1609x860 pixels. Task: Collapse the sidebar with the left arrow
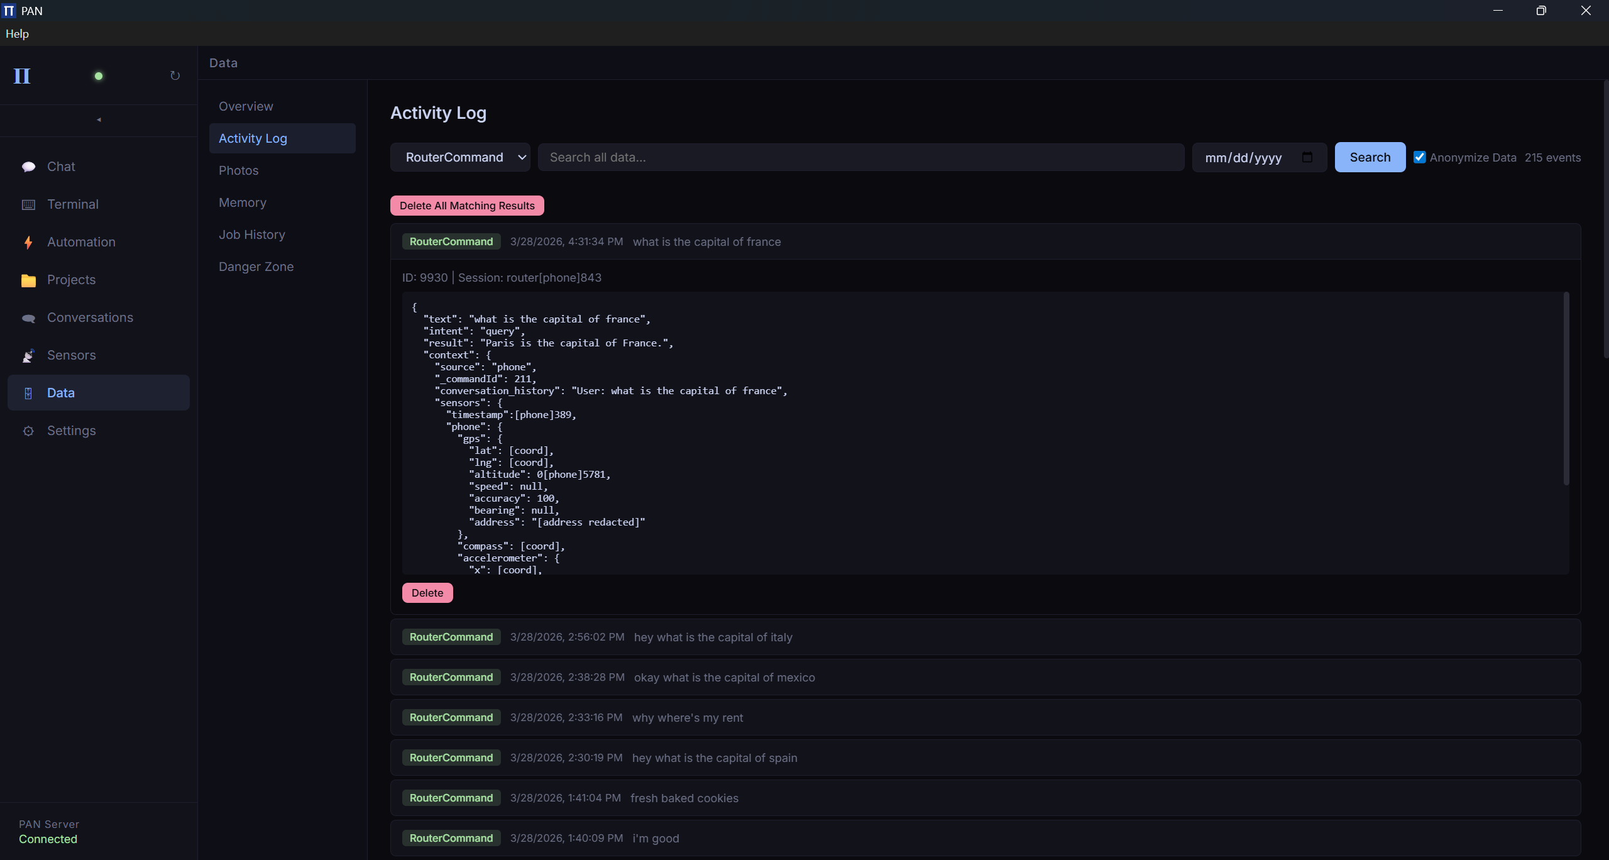click(x=98, y=119)
